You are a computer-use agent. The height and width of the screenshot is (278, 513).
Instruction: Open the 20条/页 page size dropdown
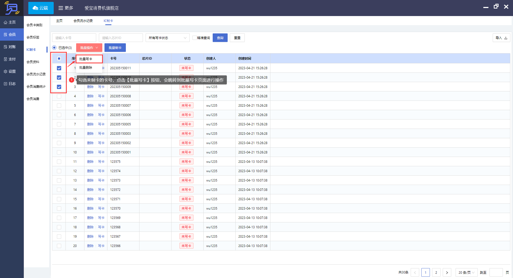466,272
